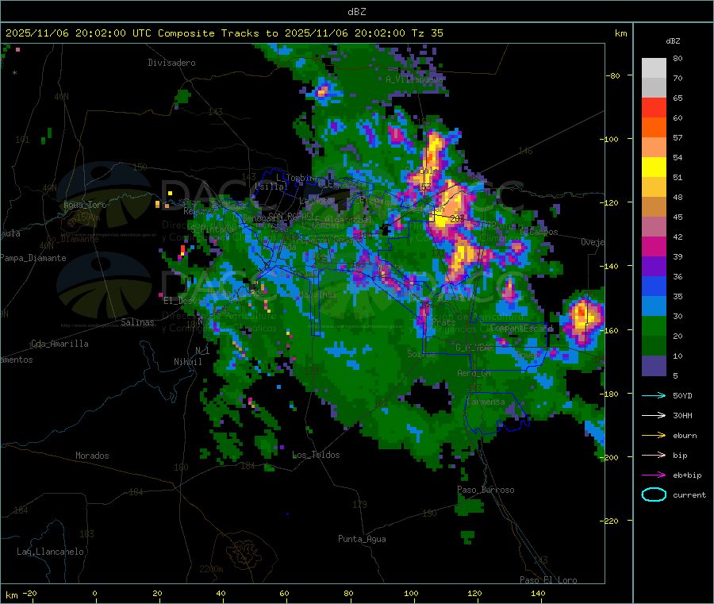
Task: Click the white 30HM track arrow in legend
Action: pos(654,415)
